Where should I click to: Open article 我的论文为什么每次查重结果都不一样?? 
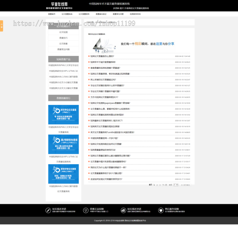108,167
